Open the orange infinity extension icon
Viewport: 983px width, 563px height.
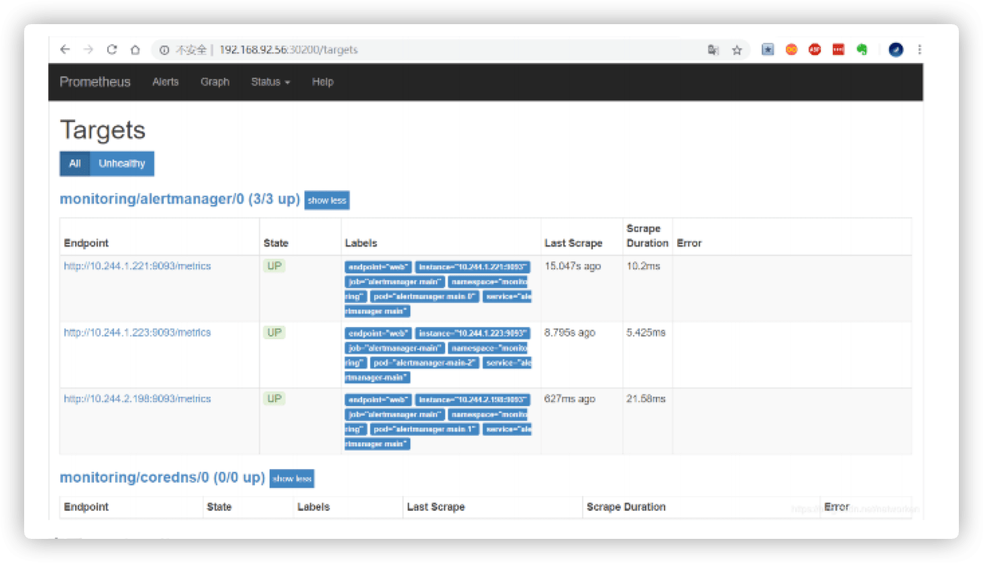(x=791, y=50)
